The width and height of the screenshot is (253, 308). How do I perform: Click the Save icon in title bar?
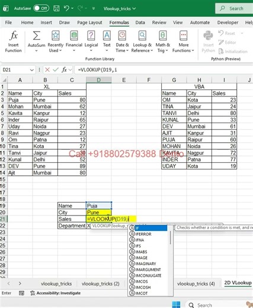pyautogui.click(x=56, y=8)
